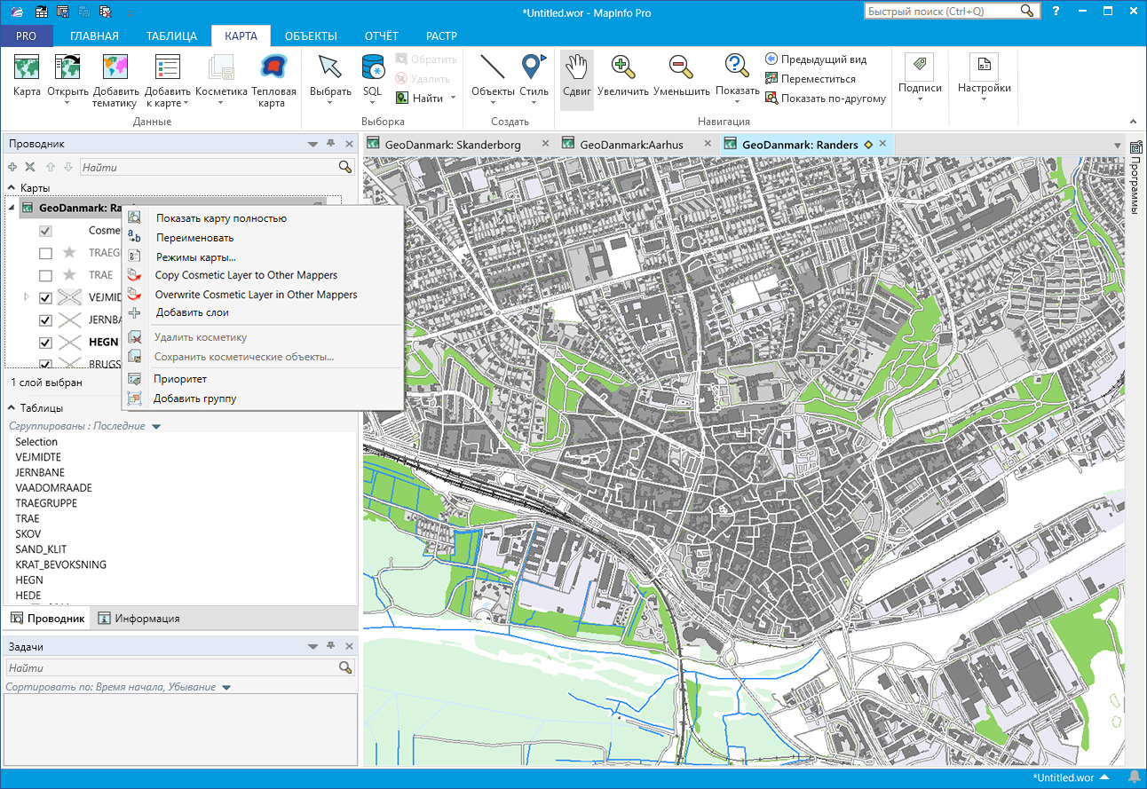The image size is (1147, 789).
Task: Open the Сортировать по sorting dropdown in Задачи
Action: click(x=225, y=688)
